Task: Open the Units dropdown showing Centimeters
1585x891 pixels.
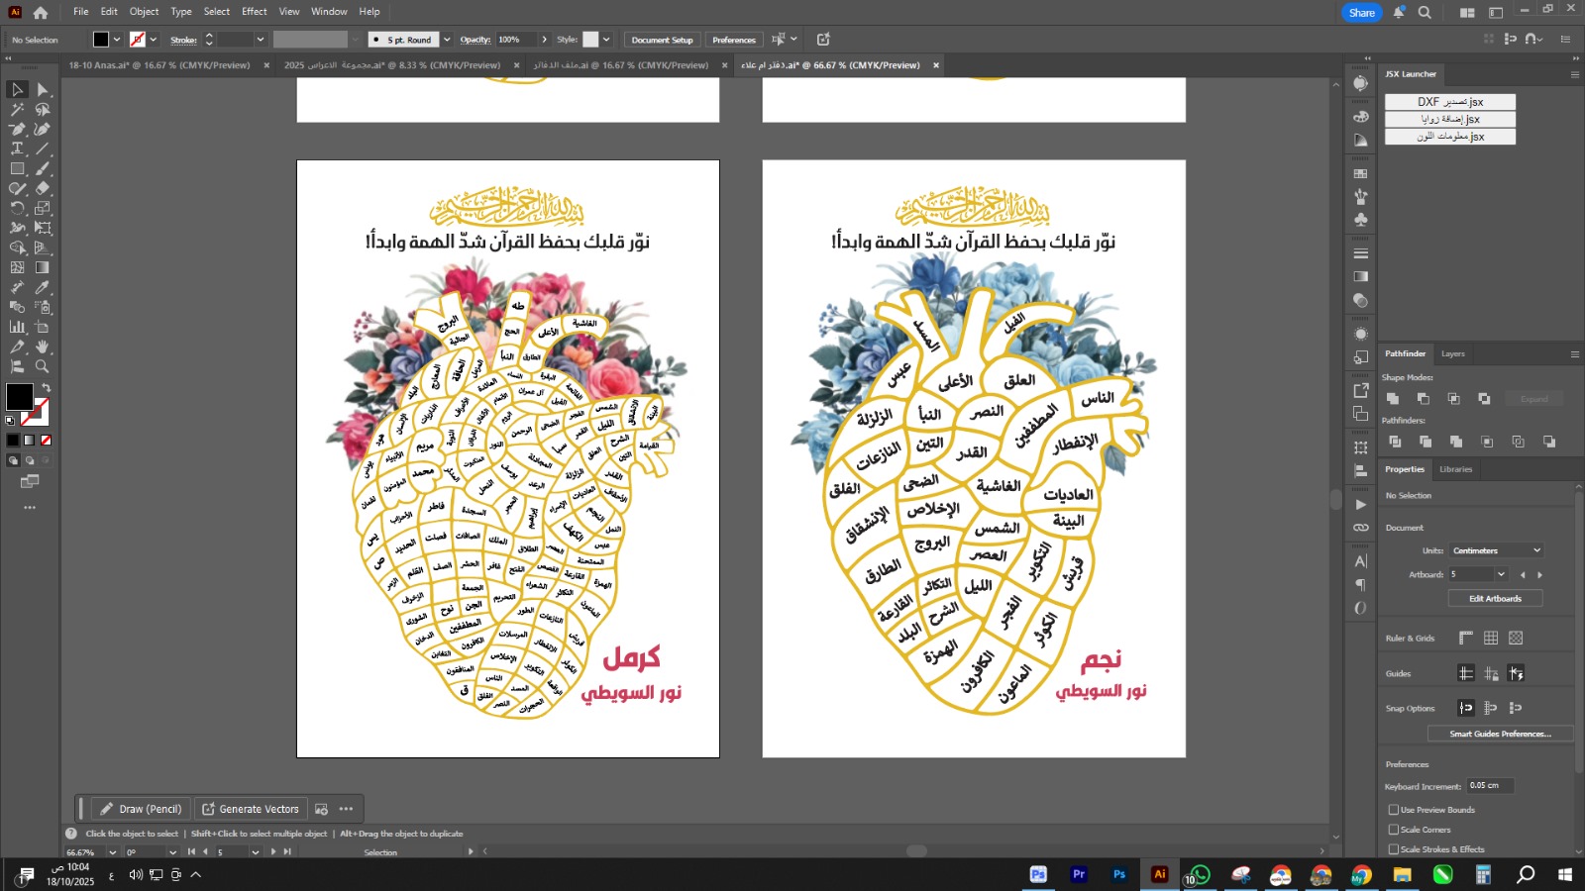Action: tap(1497, 550)
